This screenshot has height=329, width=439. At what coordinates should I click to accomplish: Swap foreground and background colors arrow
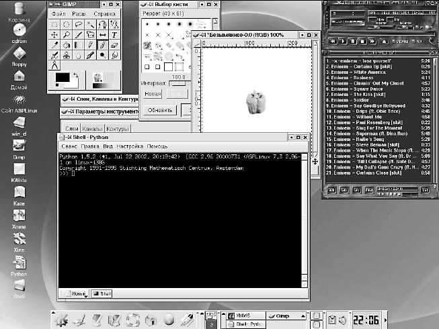[75, 75]
